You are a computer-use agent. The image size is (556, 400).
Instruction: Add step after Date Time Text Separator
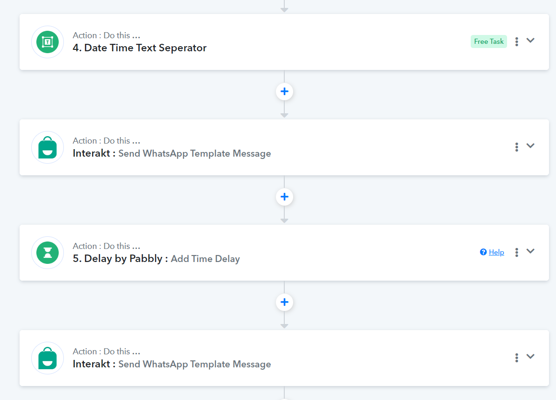284,91
